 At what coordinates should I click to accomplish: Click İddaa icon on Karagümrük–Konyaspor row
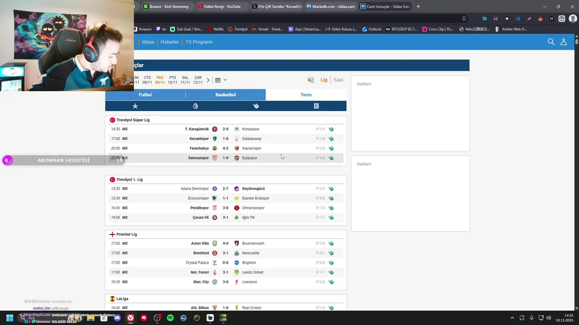(331, 129)
